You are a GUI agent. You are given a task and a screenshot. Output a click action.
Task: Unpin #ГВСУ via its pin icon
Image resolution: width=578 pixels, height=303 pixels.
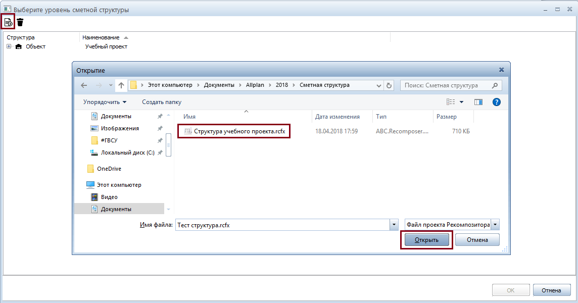point(160,140)
